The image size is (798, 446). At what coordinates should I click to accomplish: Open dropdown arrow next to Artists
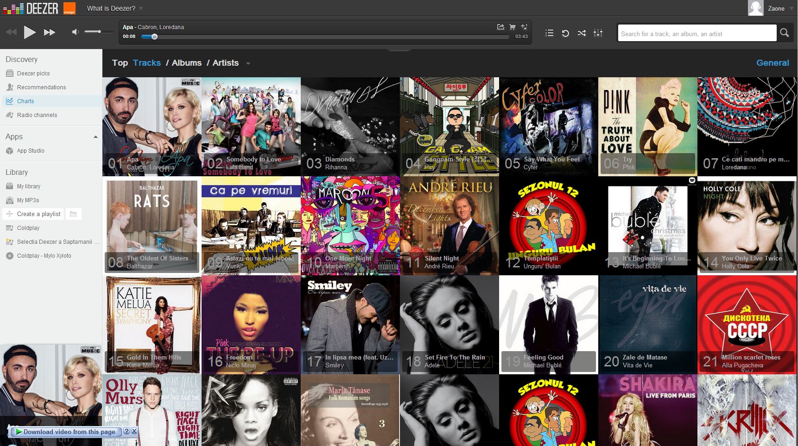pyautogui.click(x=248, y=63)
